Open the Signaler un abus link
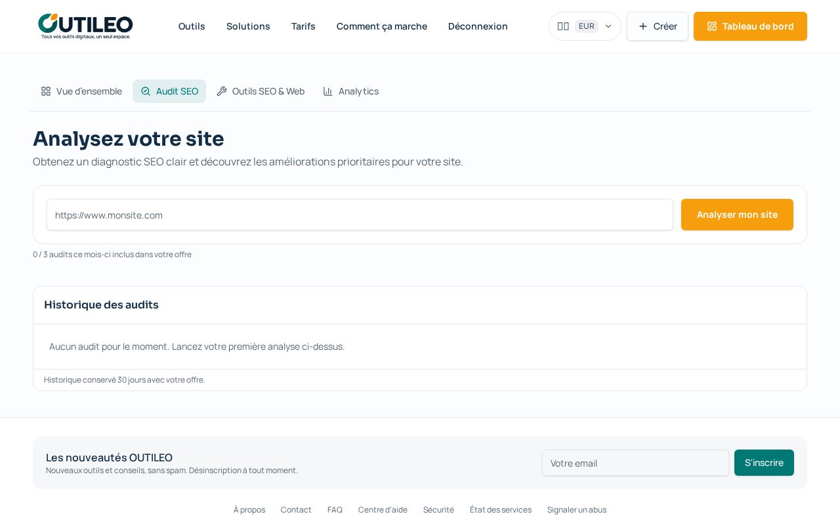The height and width of the screenshot is (525, 840). 577,509
